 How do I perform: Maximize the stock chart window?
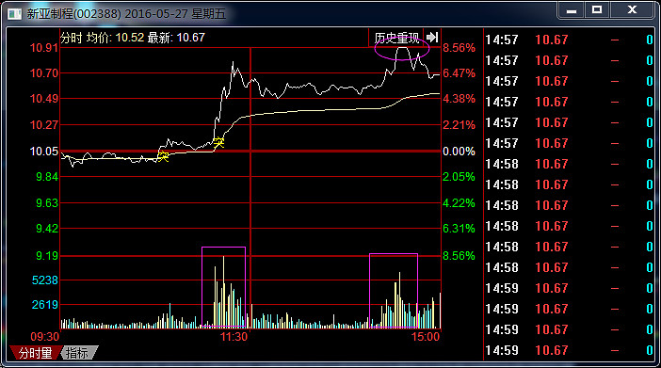(x=597, y=10)
